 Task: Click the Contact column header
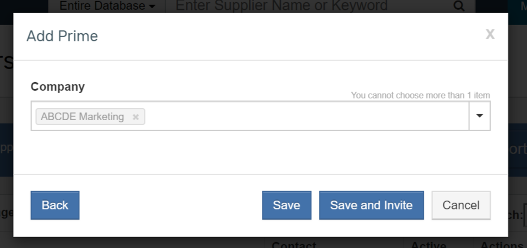click(x=294, y=245)
